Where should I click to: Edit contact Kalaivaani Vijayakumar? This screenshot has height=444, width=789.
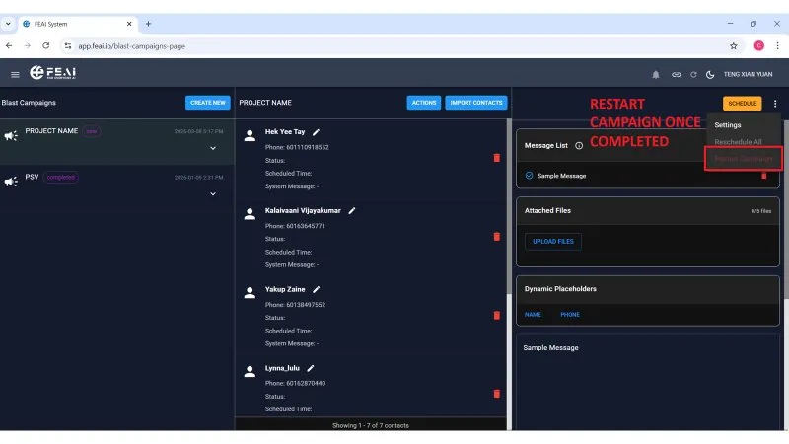point(352,210)
